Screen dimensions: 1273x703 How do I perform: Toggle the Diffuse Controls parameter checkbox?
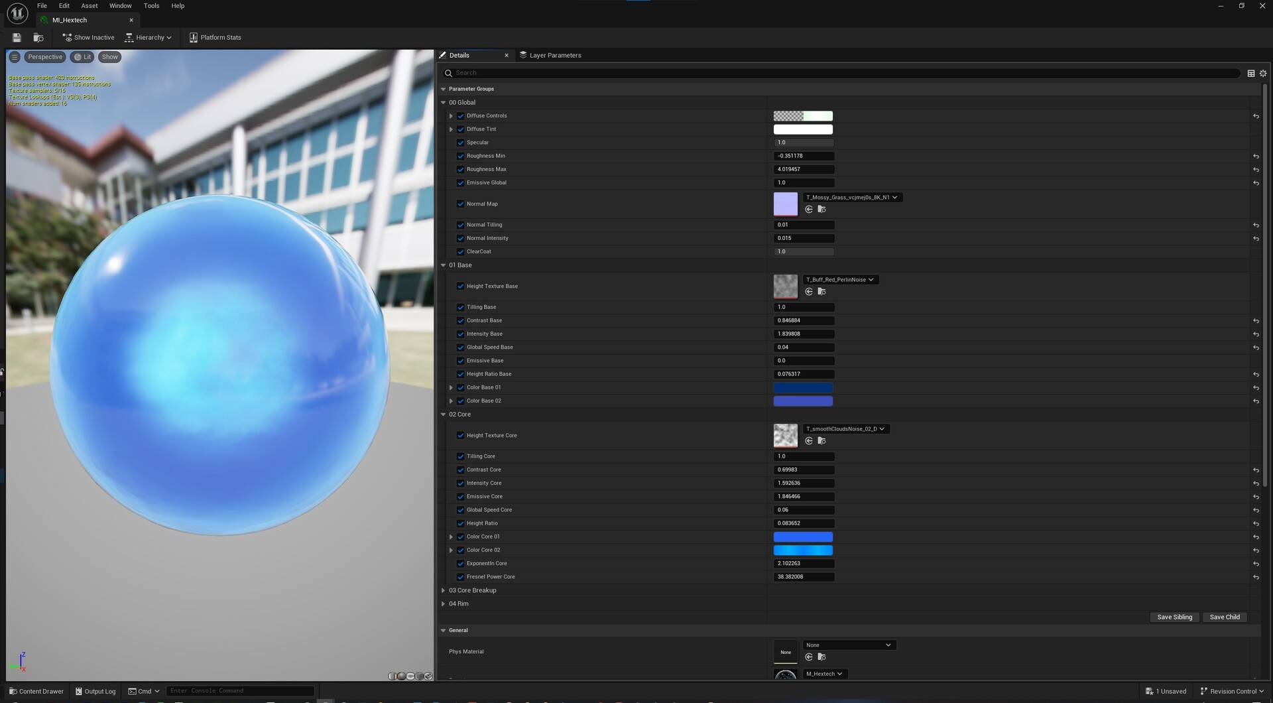click(461, 116)
